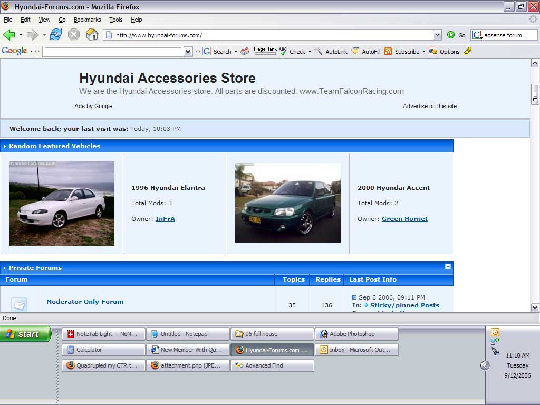Open the dropdown arrow next to Check

tap(310, 52)
